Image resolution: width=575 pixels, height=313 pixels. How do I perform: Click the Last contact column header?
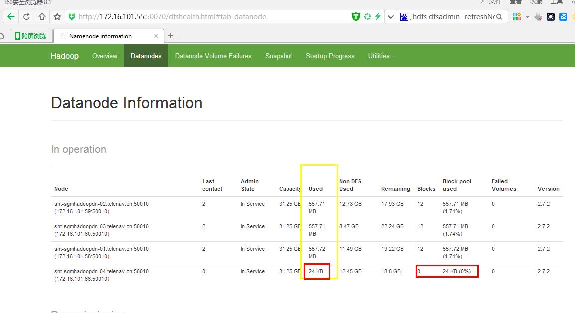tap(212, 185)
